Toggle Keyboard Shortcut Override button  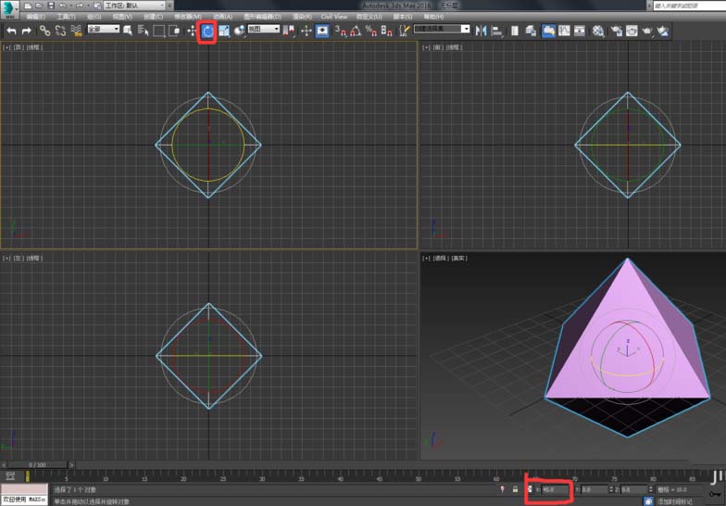322,32
